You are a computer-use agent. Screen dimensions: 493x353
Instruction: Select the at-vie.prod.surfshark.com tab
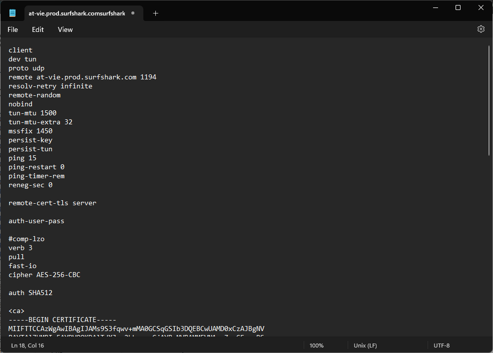(76, 13)
